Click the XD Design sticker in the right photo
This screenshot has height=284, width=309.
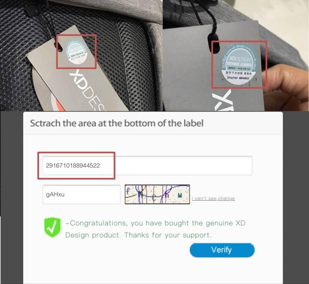point(238,64)
